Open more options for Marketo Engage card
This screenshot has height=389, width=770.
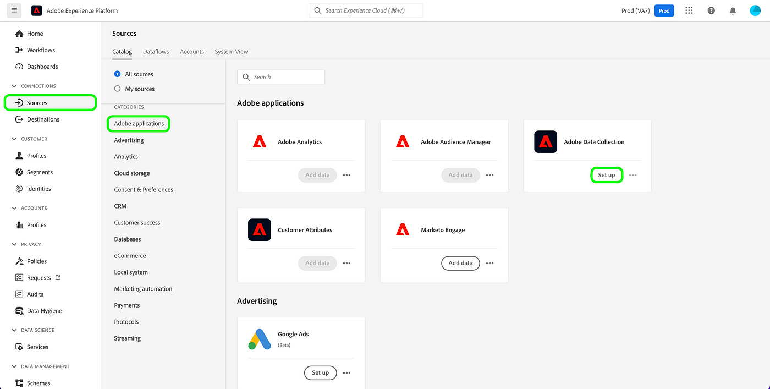[x=490, y=263]
